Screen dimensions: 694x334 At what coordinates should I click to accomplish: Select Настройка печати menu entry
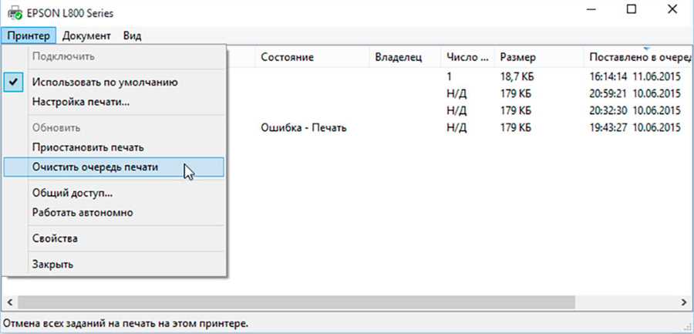(x=80, y=101)
